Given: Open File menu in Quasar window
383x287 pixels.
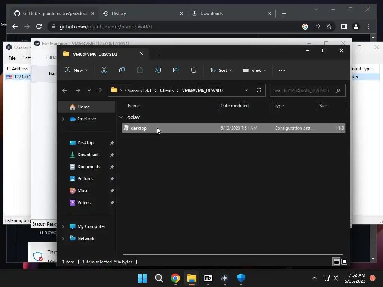Looking at the screenshot, I should coord(12,58).
